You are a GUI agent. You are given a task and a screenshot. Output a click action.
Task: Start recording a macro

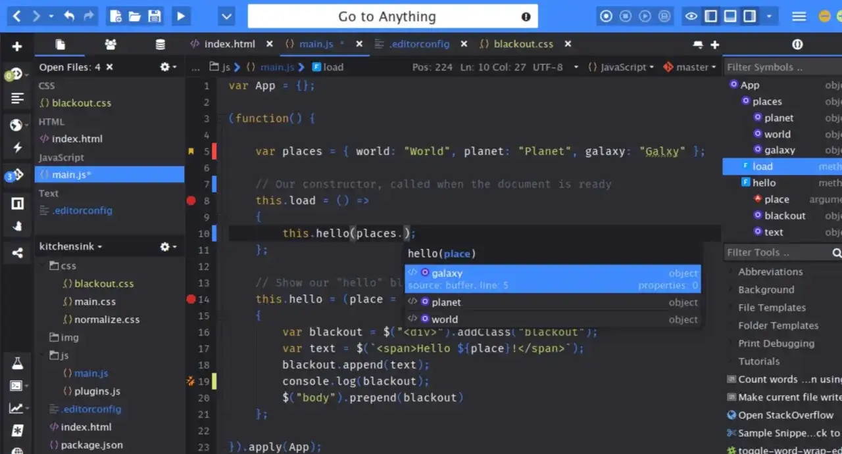[606, 16]
